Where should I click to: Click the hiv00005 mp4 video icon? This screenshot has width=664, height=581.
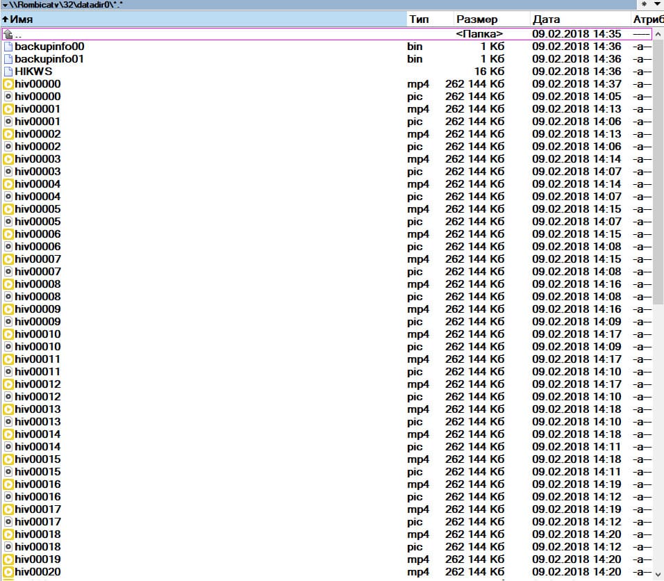click(8, 209)
